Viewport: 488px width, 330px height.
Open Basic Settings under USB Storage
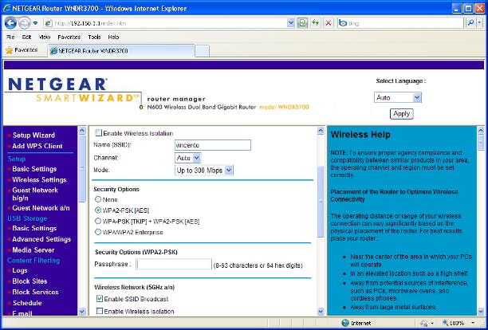[34, 228]
